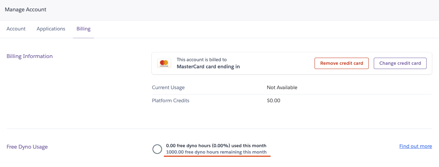This screenshot has width=439, height=167.
Task: Open the Applications tab
Action: pyautogui.click(x=51, y=29)
